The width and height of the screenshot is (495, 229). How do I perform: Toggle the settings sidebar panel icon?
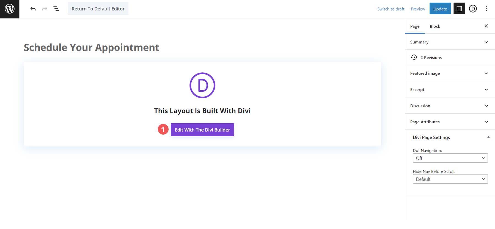point(459,9)
